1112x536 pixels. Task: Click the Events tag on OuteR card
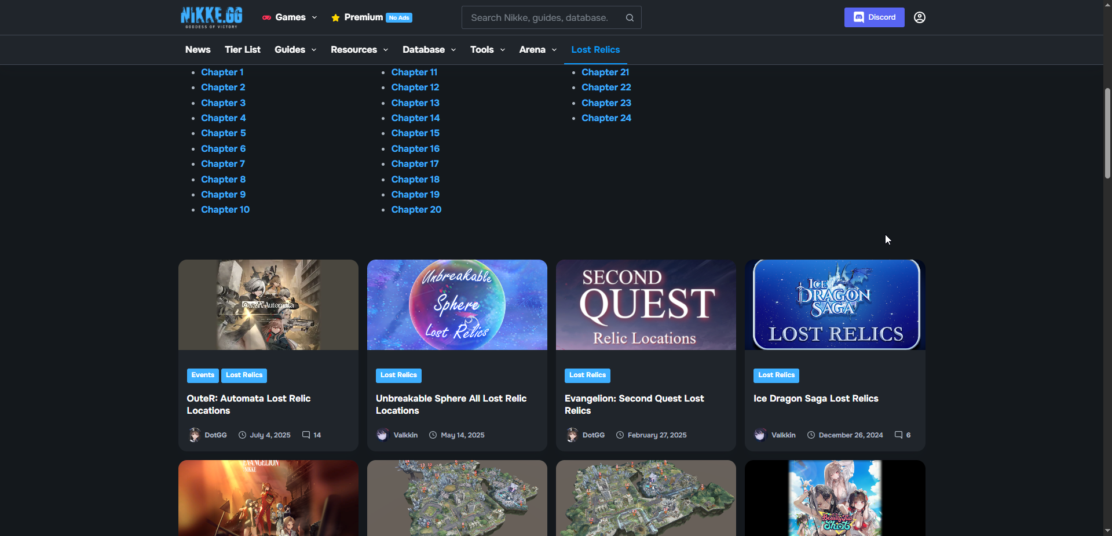click(x=203, y=375)
